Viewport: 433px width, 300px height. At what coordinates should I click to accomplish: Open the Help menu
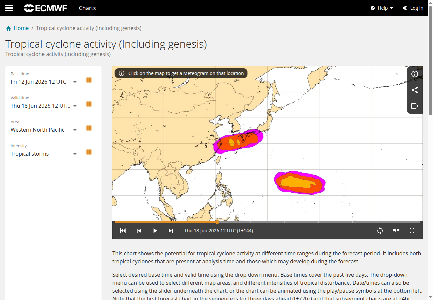(382, 8)
